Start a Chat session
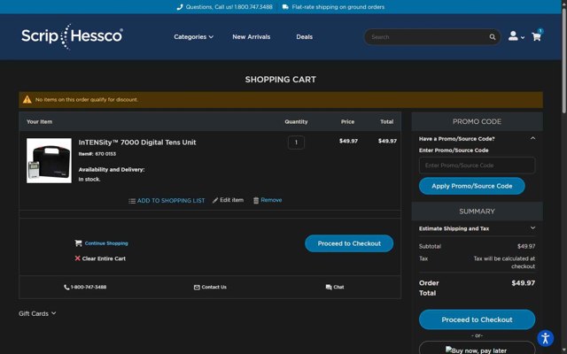Image resolution: width=567 pixels, height=354 pixels. click(x=338, y=287)
